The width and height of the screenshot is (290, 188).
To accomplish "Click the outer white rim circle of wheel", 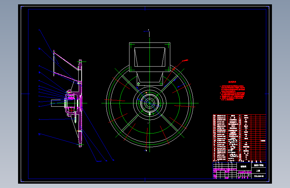I will tap(150, 103).
